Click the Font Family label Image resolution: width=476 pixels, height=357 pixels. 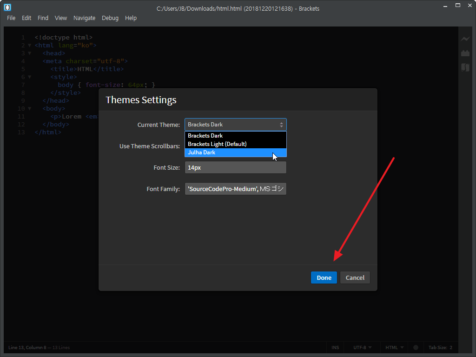coord(163,189)
